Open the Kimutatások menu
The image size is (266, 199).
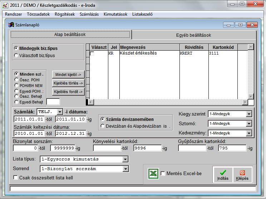pos(115,14)
